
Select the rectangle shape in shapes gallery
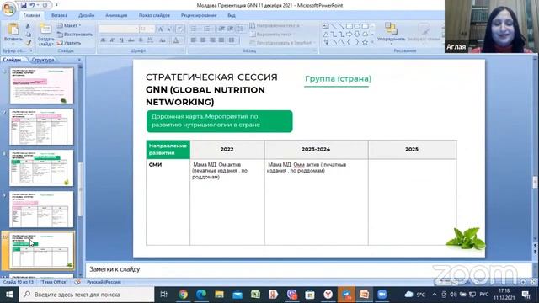[x=350, y=26]
